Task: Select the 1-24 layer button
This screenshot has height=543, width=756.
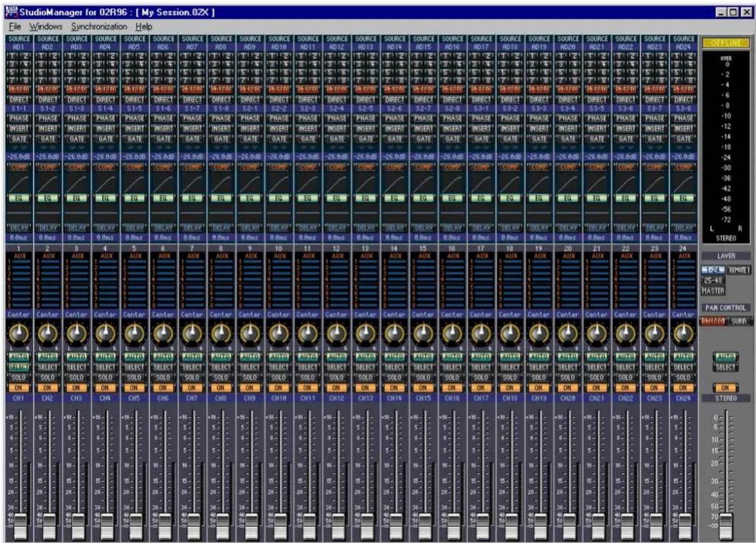Action: (x=713, y=270)
